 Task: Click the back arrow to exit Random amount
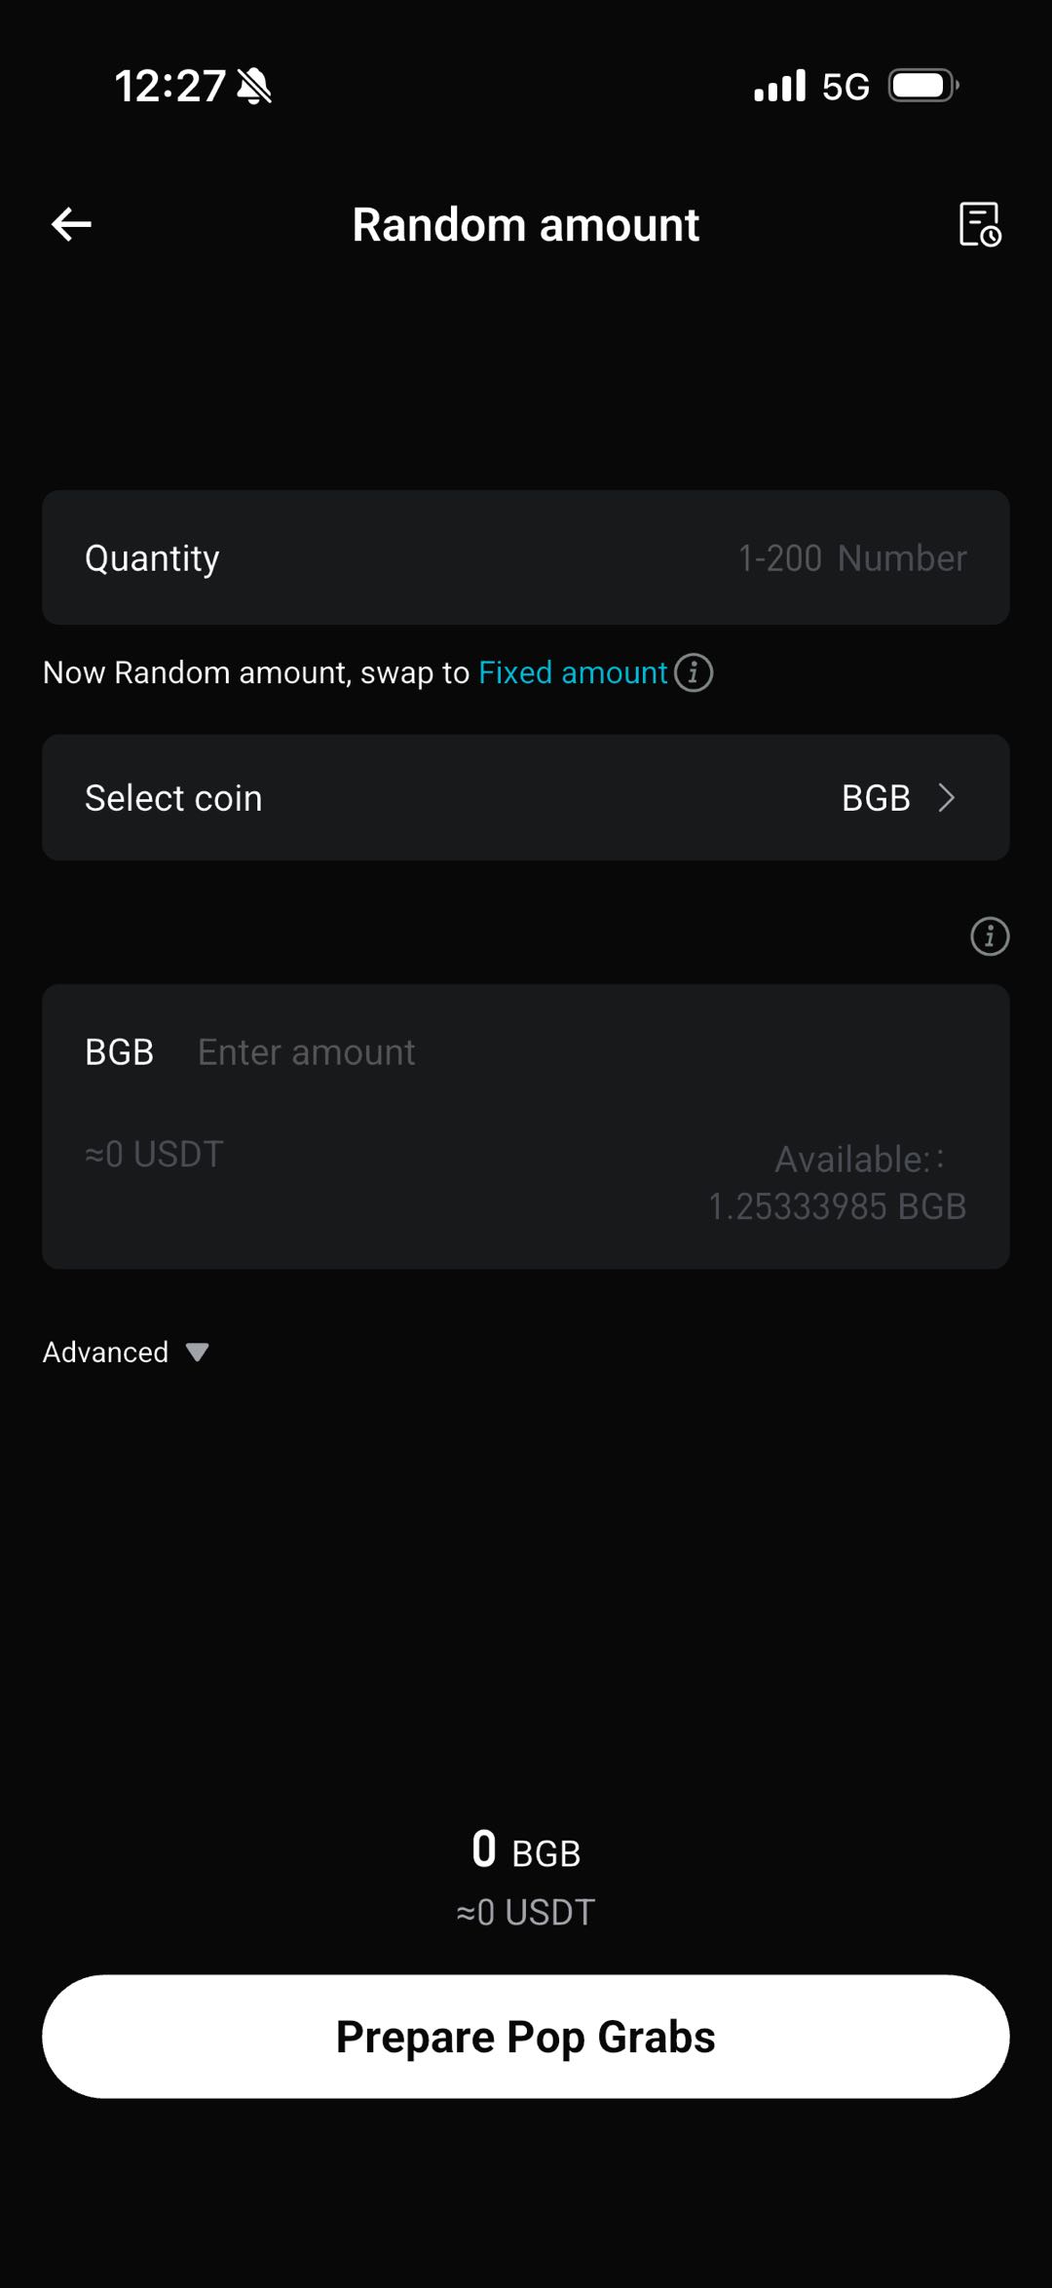[x=71, y=224]
